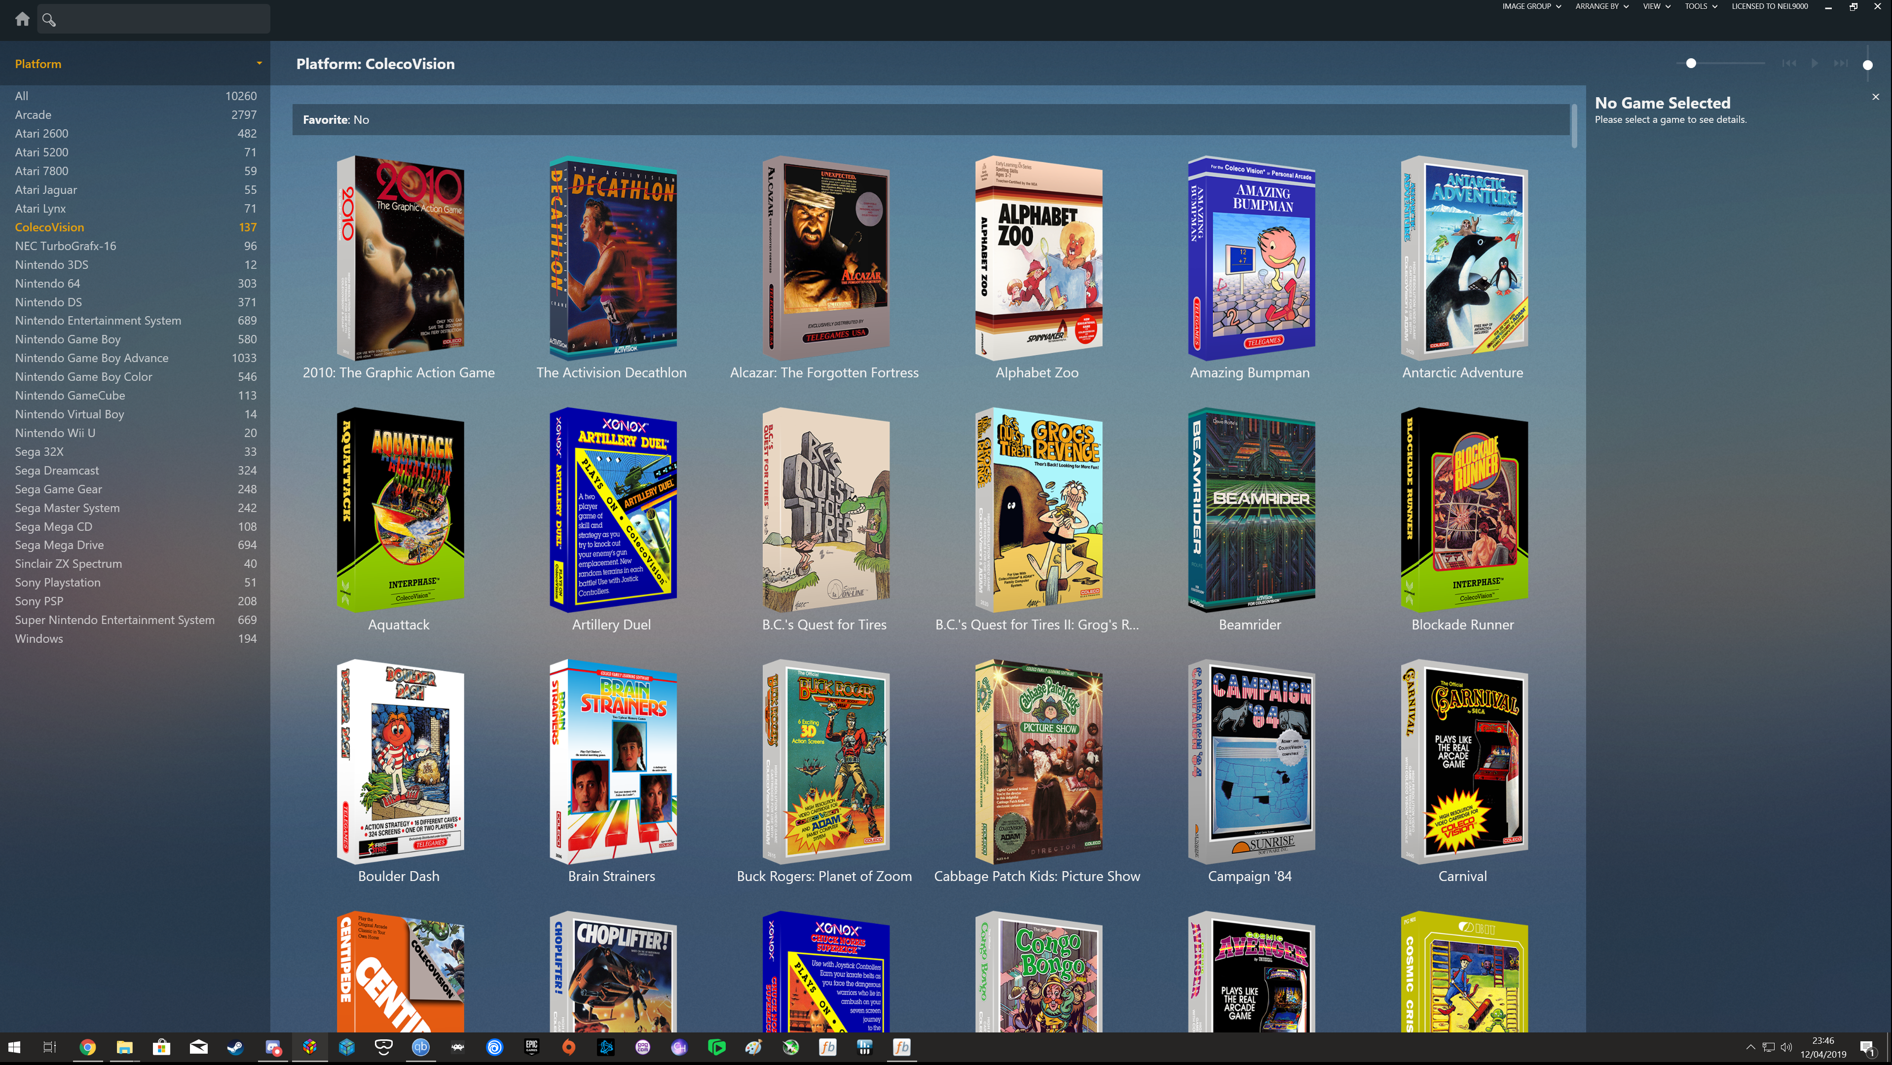Open Task View in taskbar
The width and height of the screenshot is (1892, 1065).
49,1047
